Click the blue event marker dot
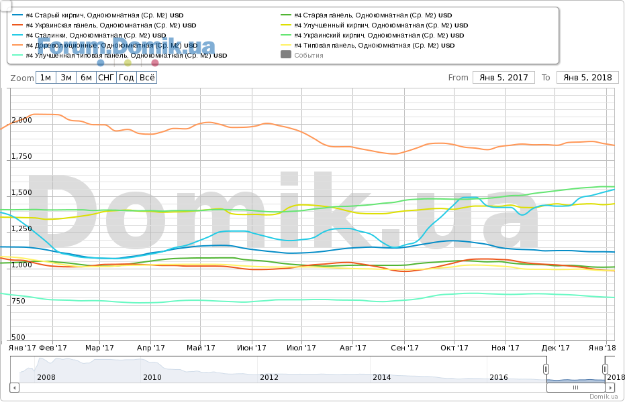This screenshot has width=625, height=402. tap(101, 63)
